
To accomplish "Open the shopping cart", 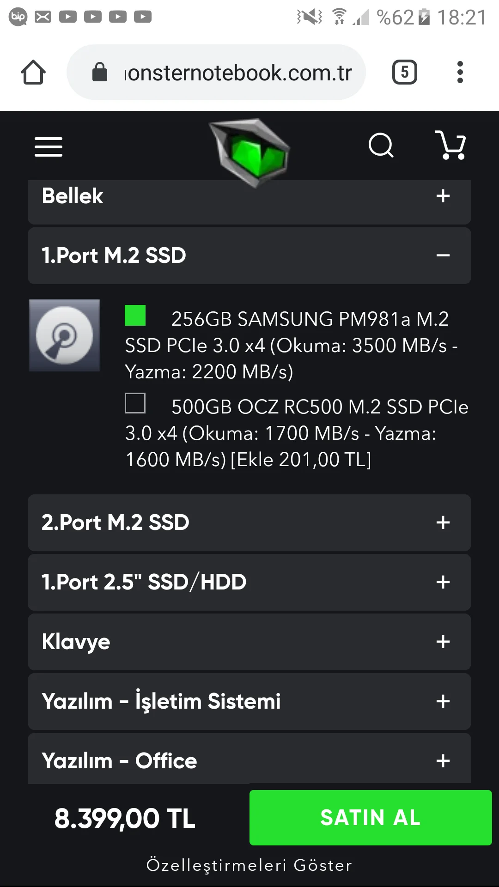I will (x=450, y=146).
